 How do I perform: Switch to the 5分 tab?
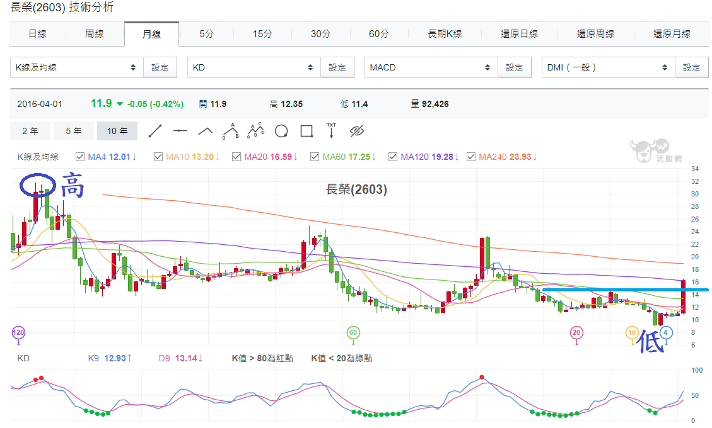207,34
